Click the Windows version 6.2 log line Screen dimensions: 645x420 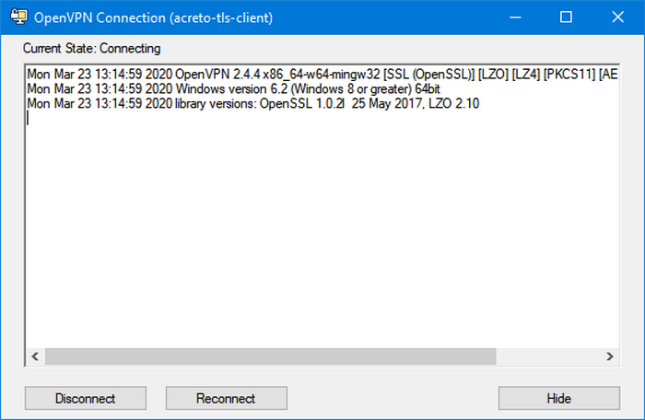(x=233, y=88)
